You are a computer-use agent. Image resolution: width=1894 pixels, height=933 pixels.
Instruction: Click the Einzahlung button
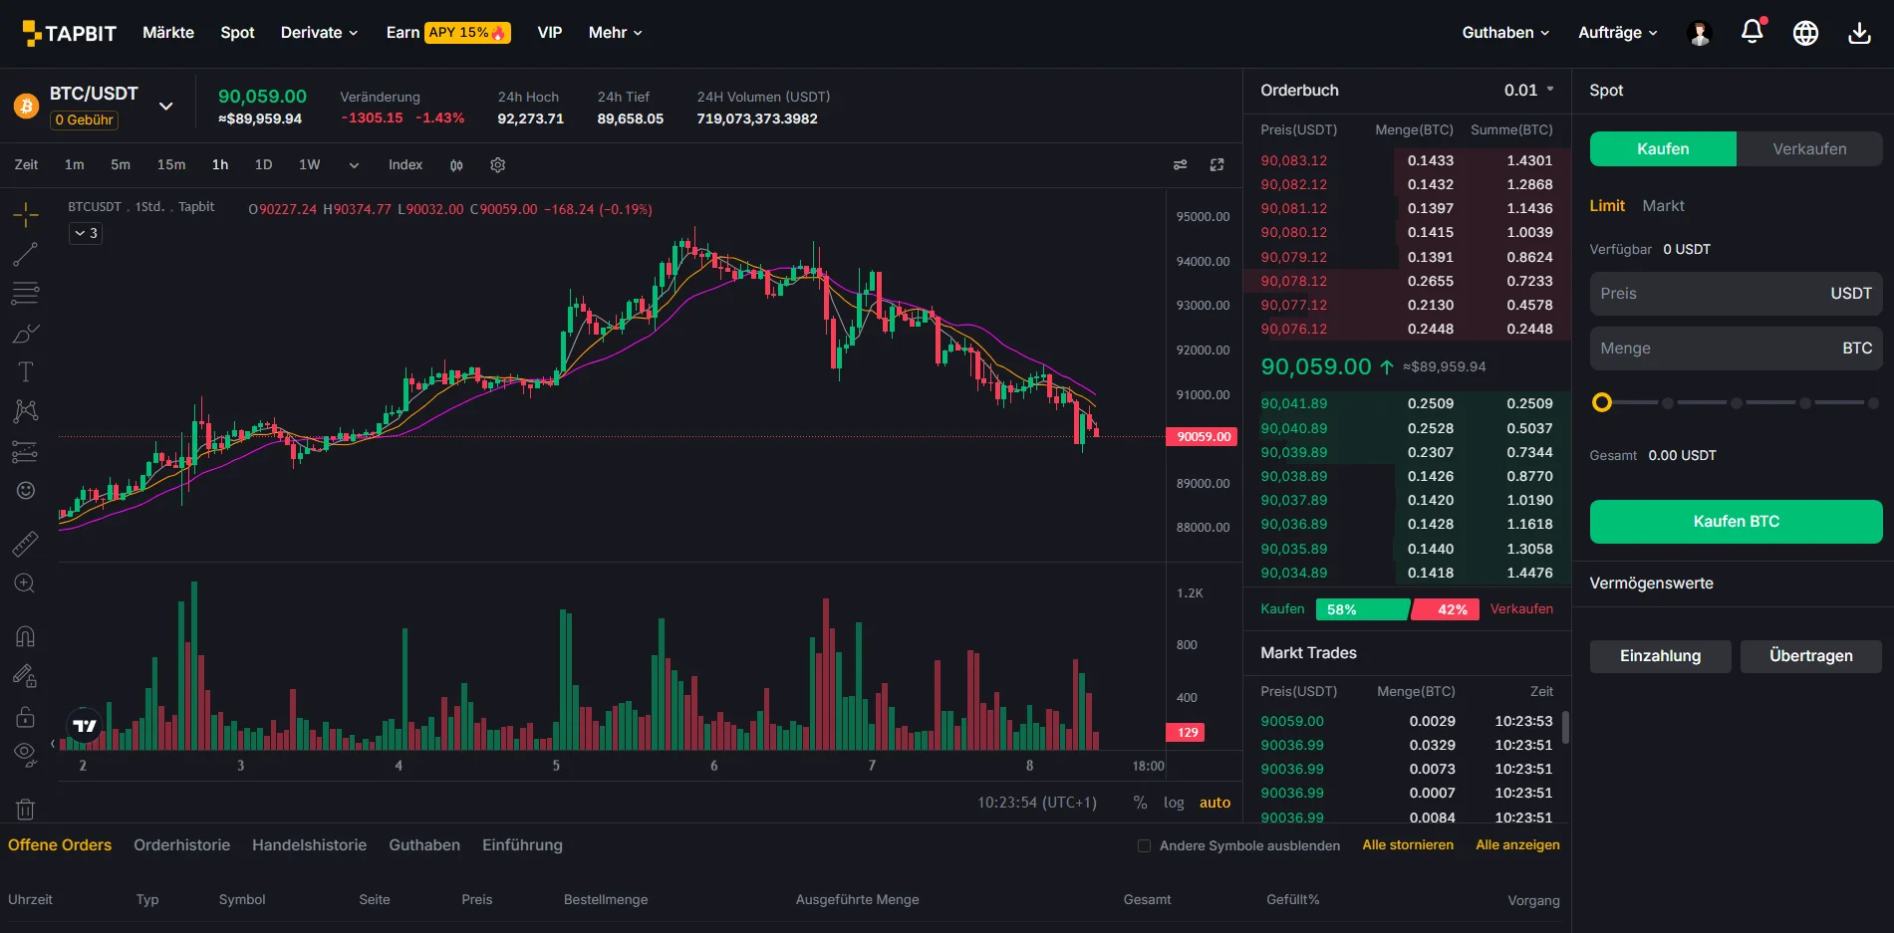[1660, 656]
